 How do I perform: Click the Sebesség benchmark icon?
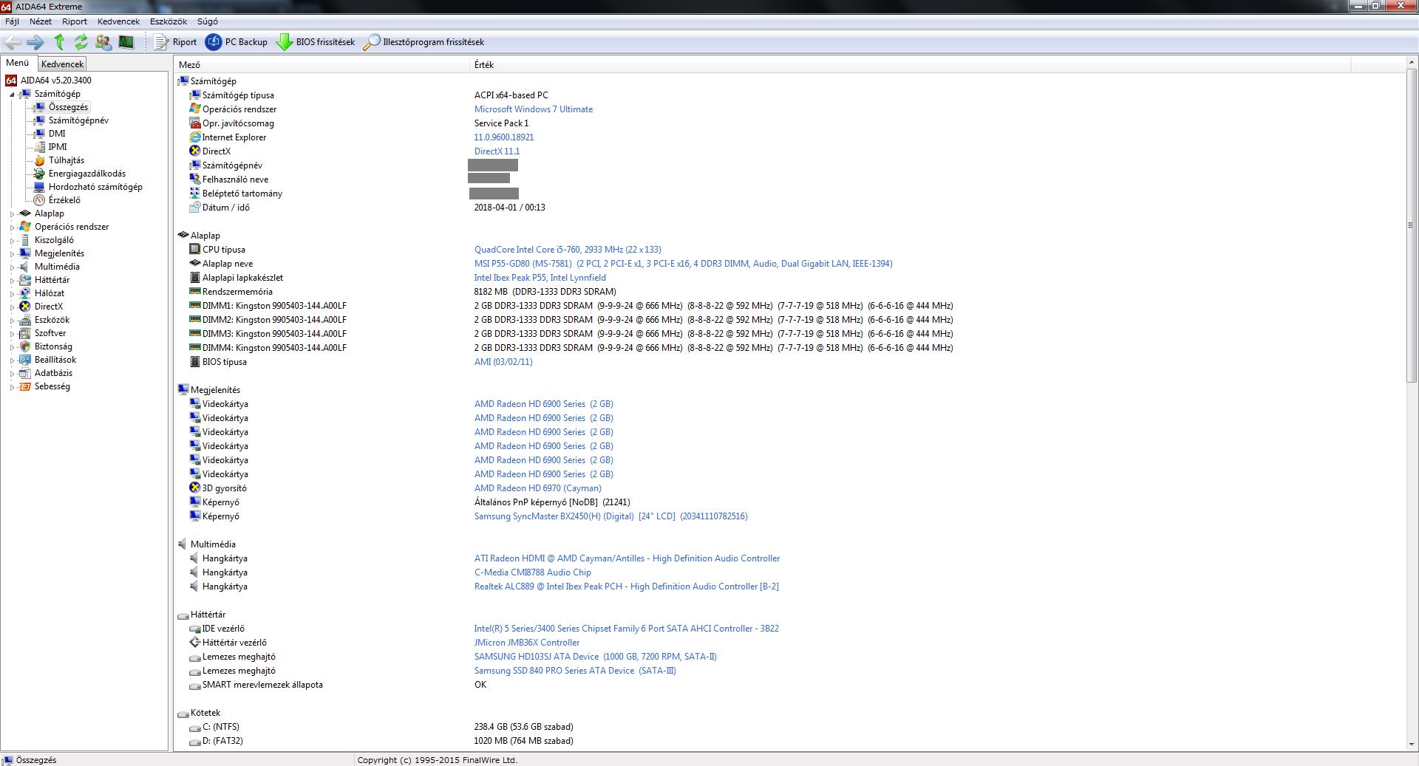(x=25, y=386)
